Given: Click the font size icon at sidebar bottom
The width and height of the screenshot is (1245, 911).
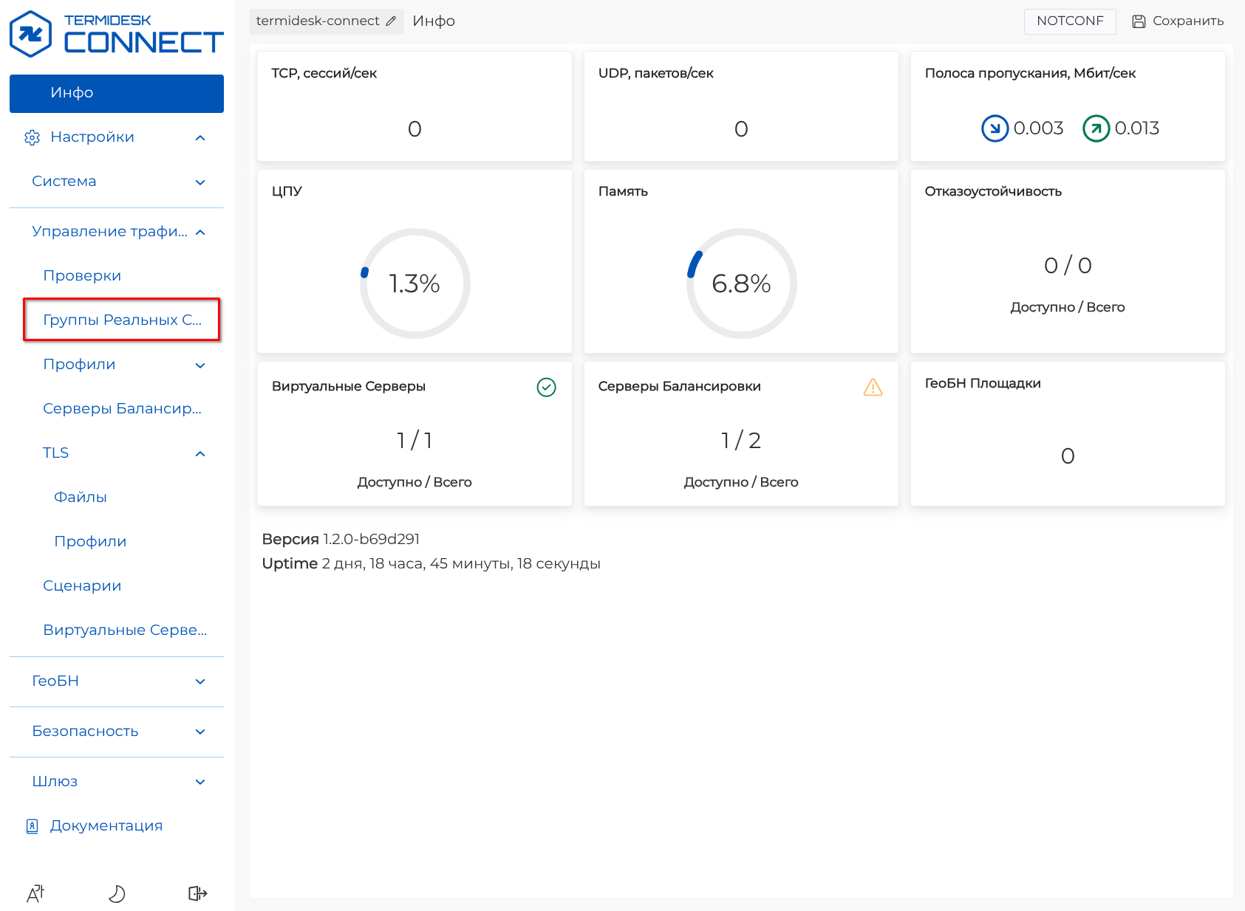Looking at the screenshot, I should pos(35,894).
